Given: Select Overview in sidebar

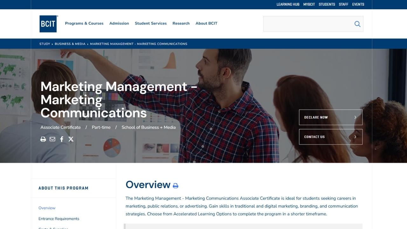Looking at the screenshot, I should pos(47,208).
